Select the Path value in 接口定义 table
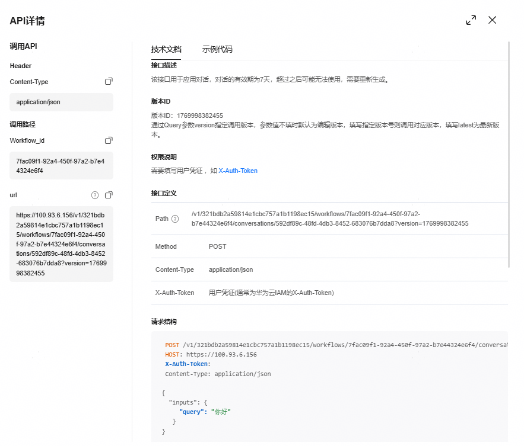Viewport: 524px width, 446px height. (329, 219)
